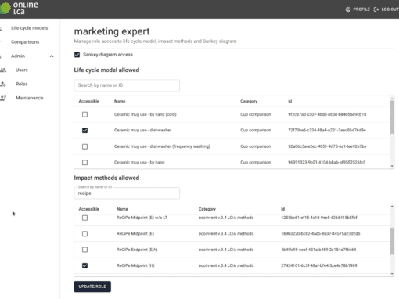
Task: Click the Log Out icon
Action: click(x=376, y=9)
